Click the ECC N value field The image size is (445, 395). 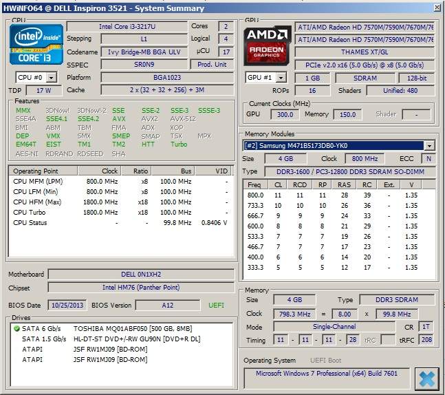[x=428, y=159]
